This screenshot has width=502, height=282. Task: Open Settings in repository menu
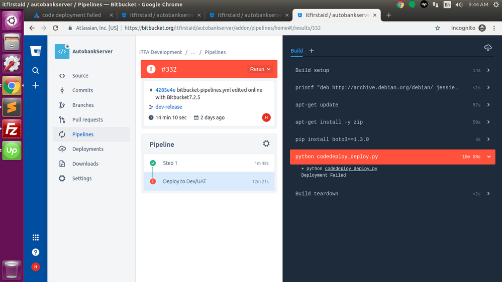[91, 179]
